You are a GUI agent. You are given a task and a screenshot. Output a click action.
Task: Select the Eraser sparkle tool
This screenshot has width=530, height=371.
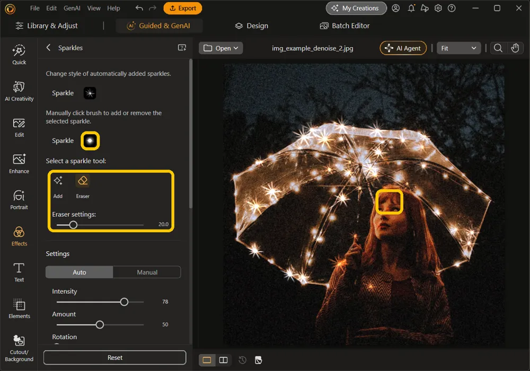pyautogui.click(x=83, y=187)
